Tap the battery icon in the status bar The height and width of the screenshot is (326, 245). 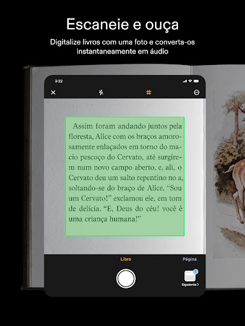196,81
